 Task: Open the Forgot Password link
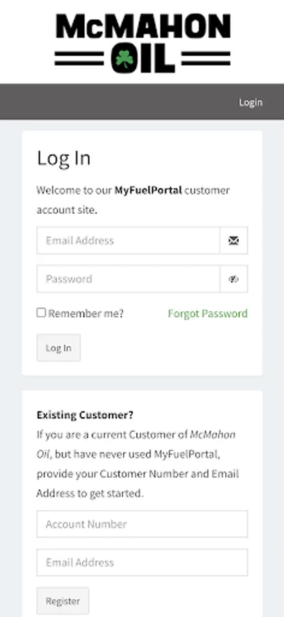point(208,313)
